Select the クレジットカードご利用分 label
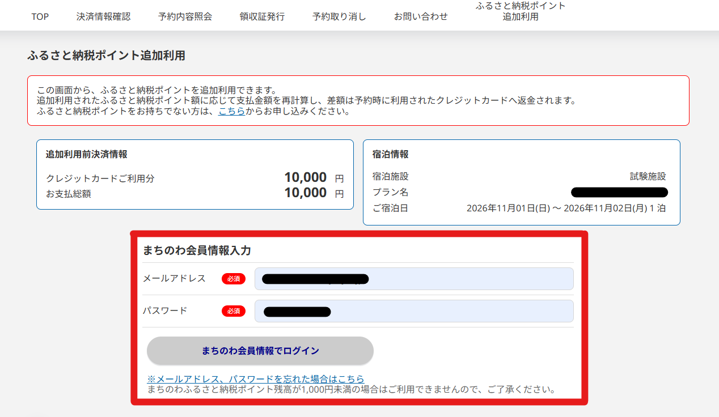 click(x=100, y=178)
